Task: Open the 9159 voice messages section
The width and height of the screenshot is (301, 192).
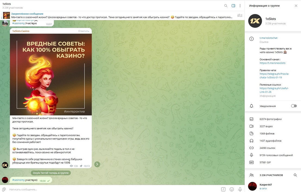Action: 276,155
